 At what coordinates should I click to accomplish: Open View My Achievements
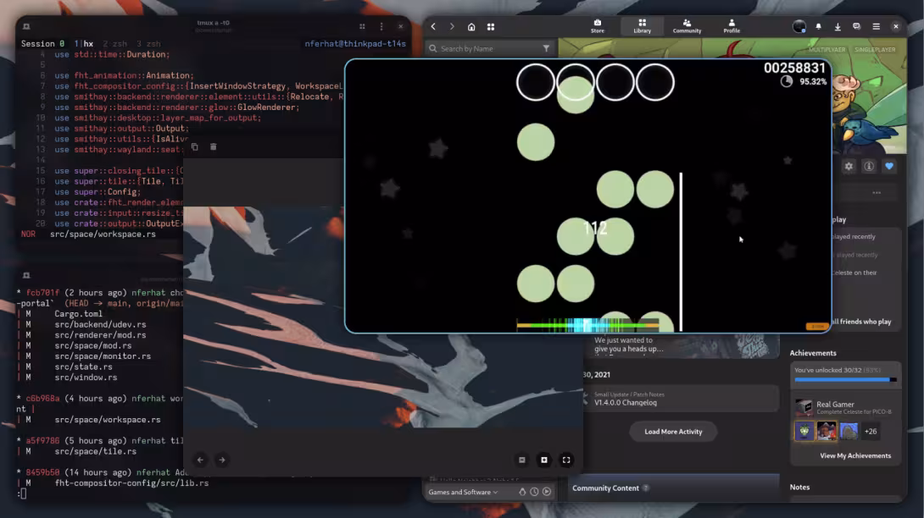(855, 455)
